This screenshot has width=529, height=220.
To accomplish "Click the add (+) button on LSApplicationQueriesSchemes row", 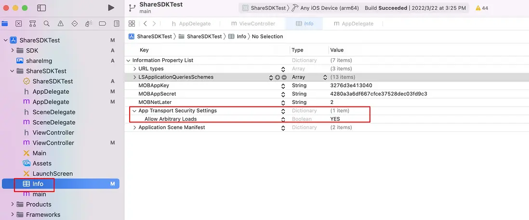I will pos(278,77).
